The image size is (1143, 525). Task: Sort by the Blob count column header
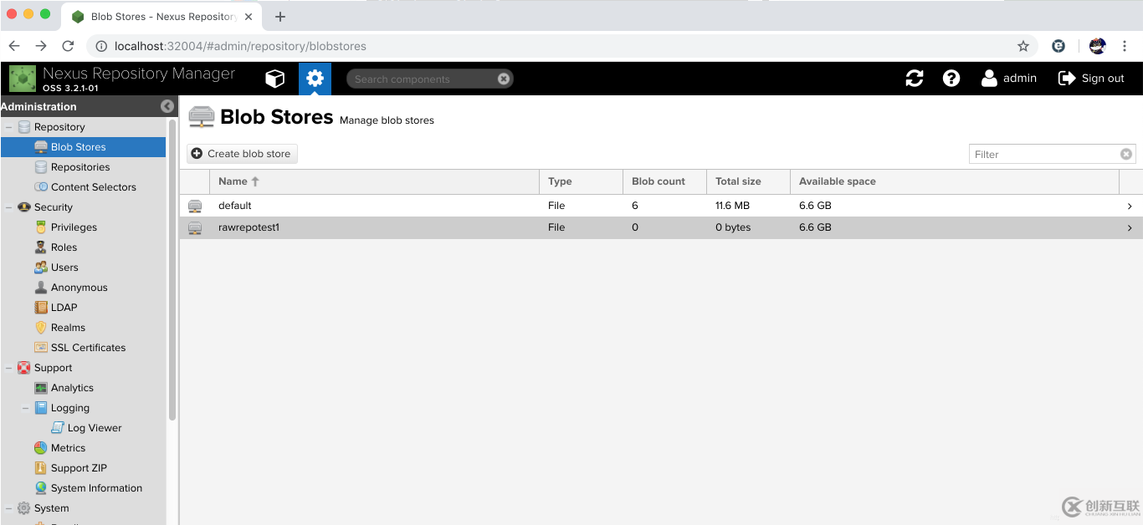(665, 181)
